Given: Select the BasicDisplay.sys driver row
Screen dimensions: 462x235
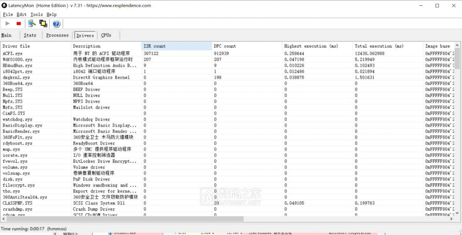Looking at the screenshot, I should 228,125.
